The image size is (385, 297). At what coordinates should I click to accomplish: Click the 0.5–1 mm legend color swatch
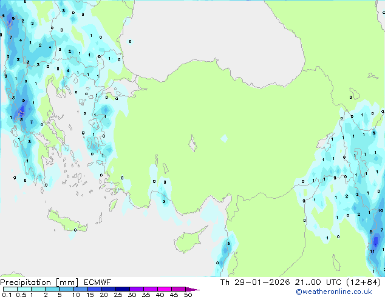[24, 289]
